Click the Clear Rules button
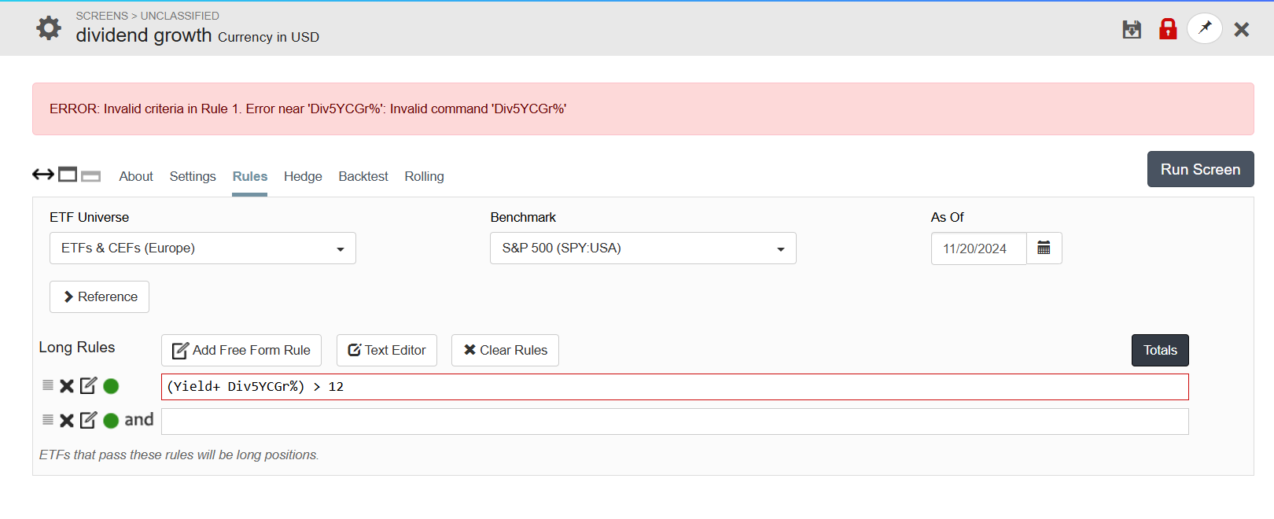1274x519 pixels. (505, 351)
